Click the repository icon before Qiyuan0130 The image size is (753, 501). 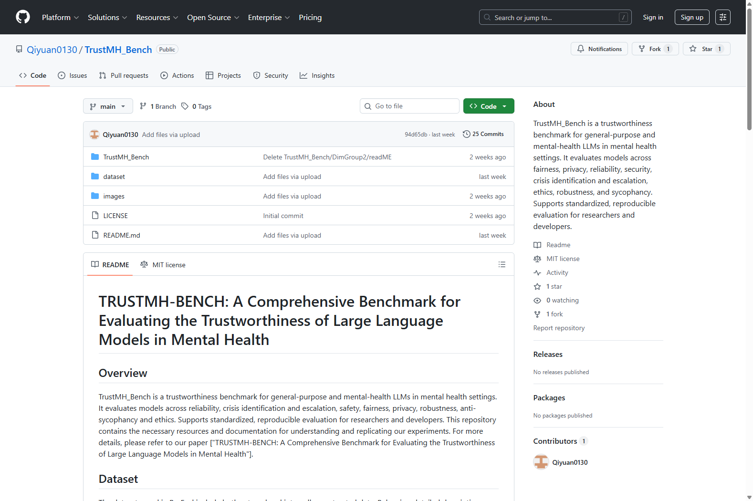(19, 49)
